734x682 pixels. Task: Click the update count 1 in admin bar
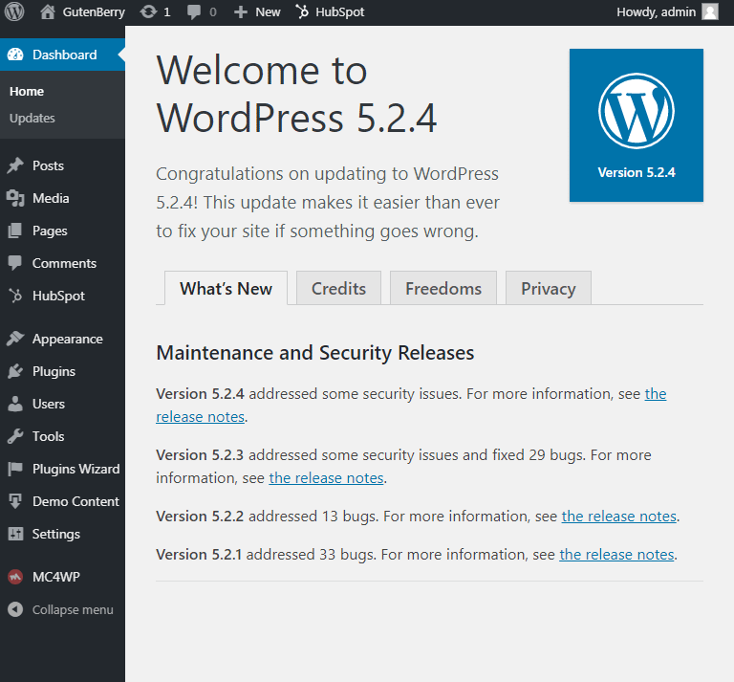(166, 12)
